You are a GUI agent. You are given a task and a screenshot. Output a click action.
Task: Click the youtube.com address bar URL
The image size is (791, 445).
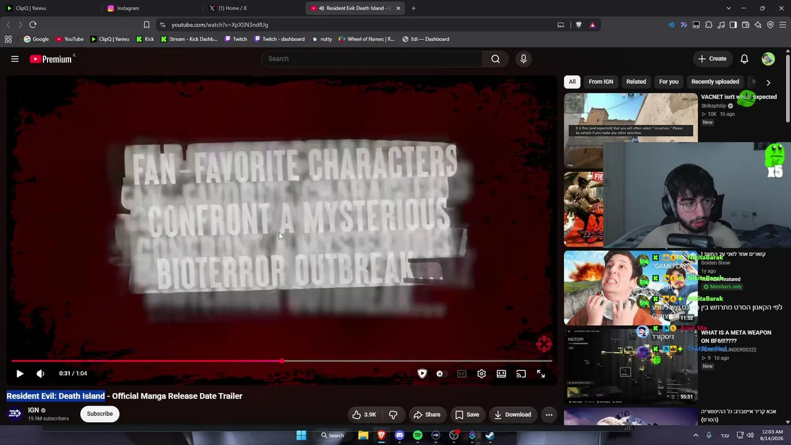click(220, 25)
